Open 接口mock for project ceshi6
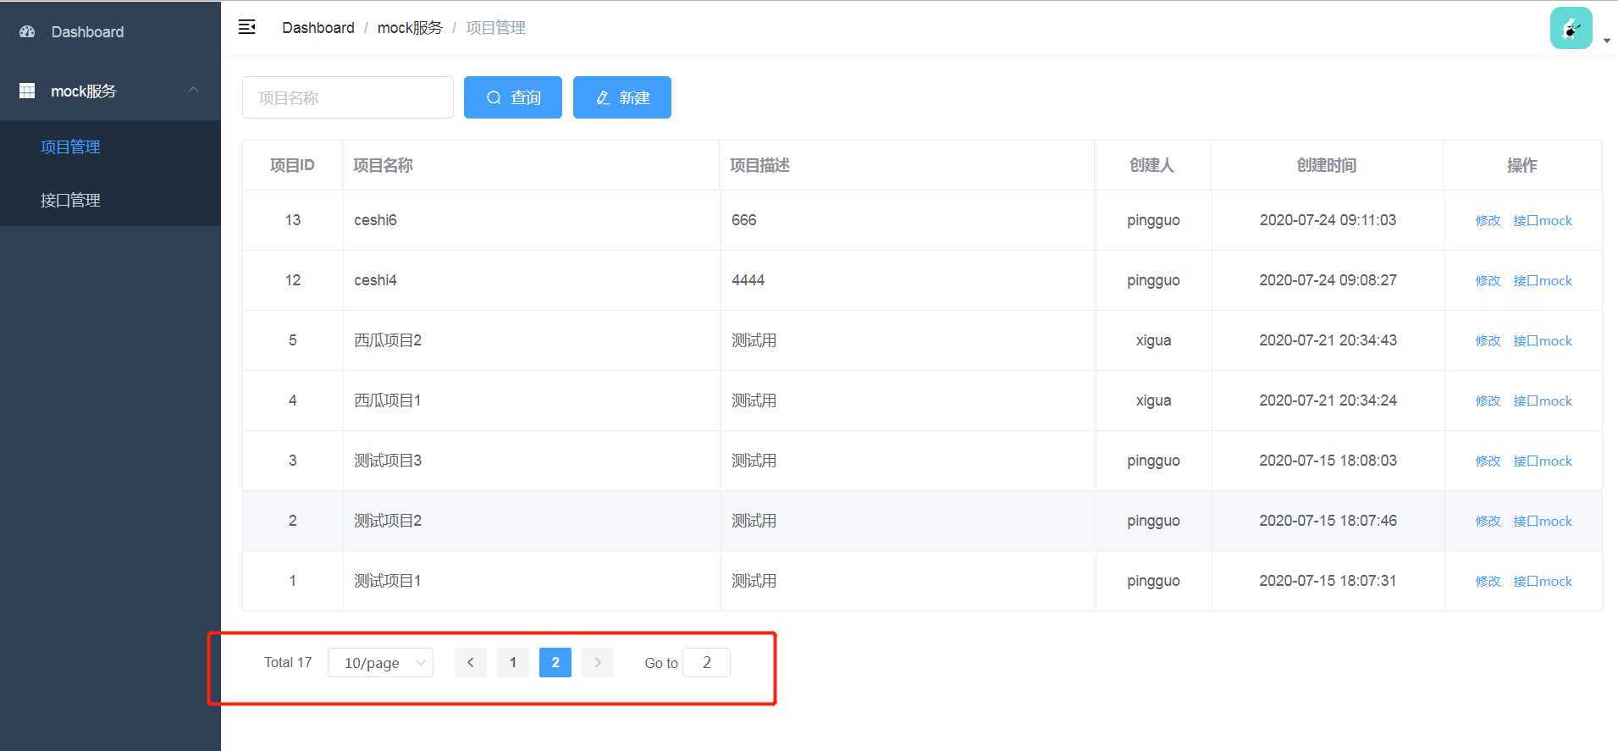1618x751 pixels. click(x=1543, y=220)
